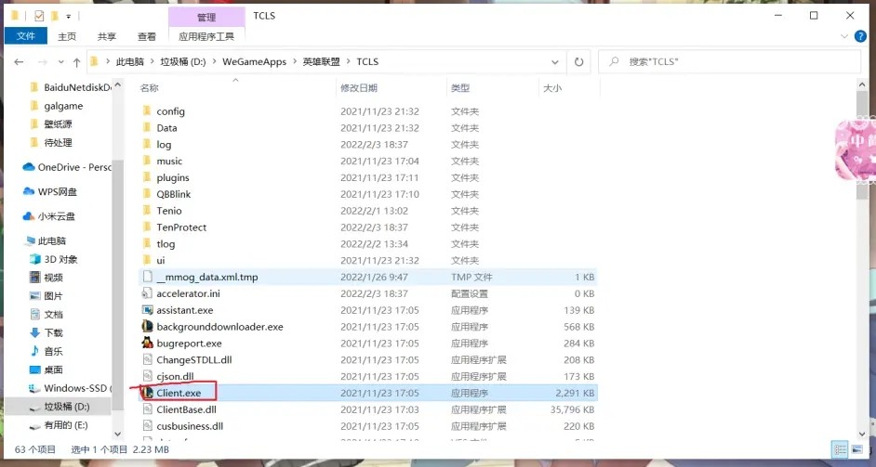Open the 主页 ribbon tab

click(x=67, y=36)
